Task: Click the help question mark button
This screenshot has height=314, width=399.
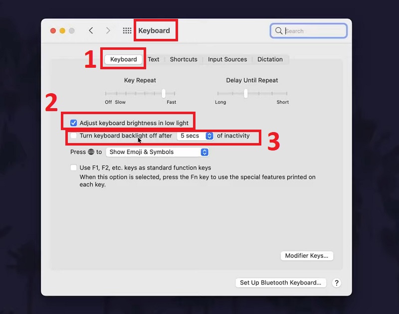Action: (336, 283)
